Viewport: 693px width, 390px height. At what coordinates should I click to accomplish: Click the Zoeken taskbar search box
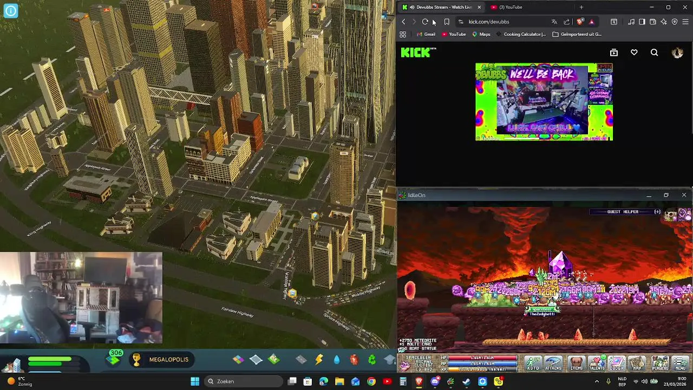244,381
